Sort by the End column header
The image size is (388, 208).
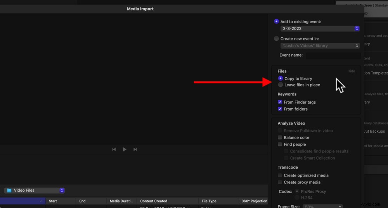(82, 201)
